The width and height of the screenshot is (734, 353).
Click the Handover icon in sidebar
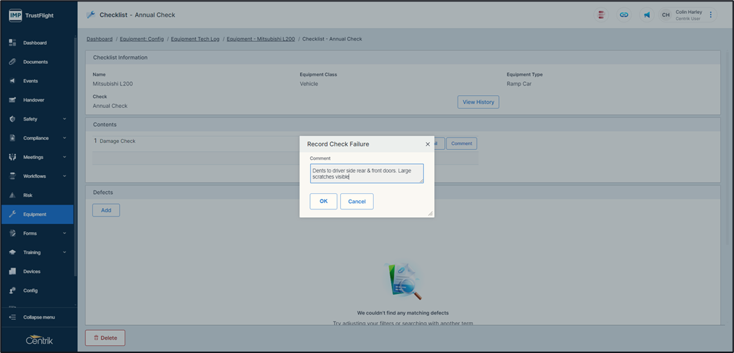point(13,100)
